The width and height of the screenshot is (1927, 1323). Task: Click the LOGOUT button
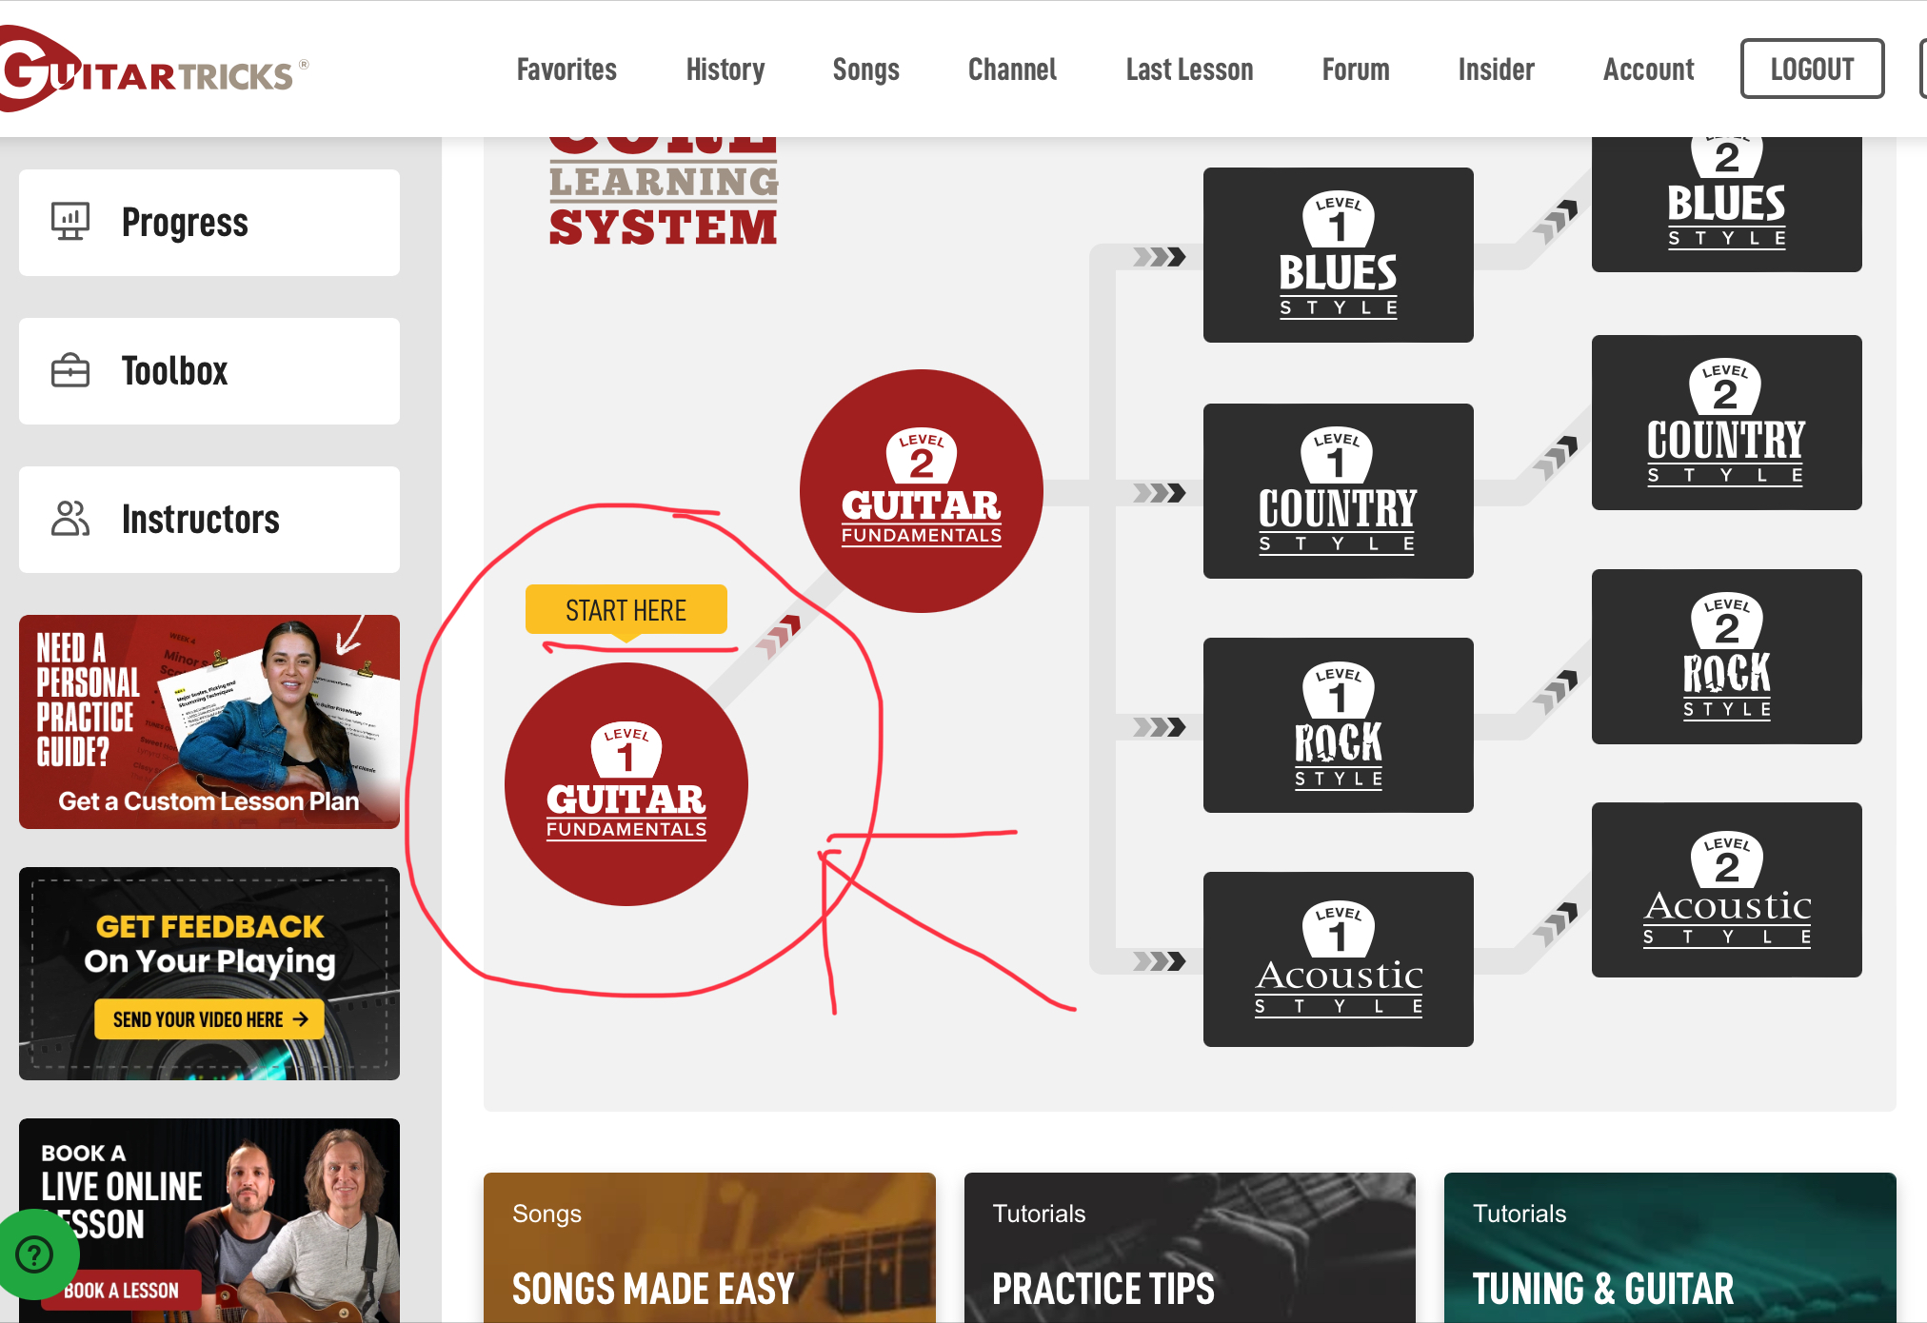pos(1812,69)
